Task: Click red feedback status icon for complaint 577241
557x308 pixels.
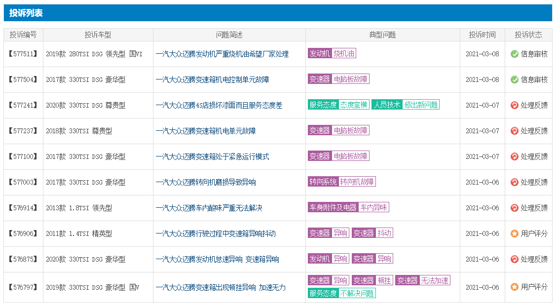Action: click(x=515, y=105)
